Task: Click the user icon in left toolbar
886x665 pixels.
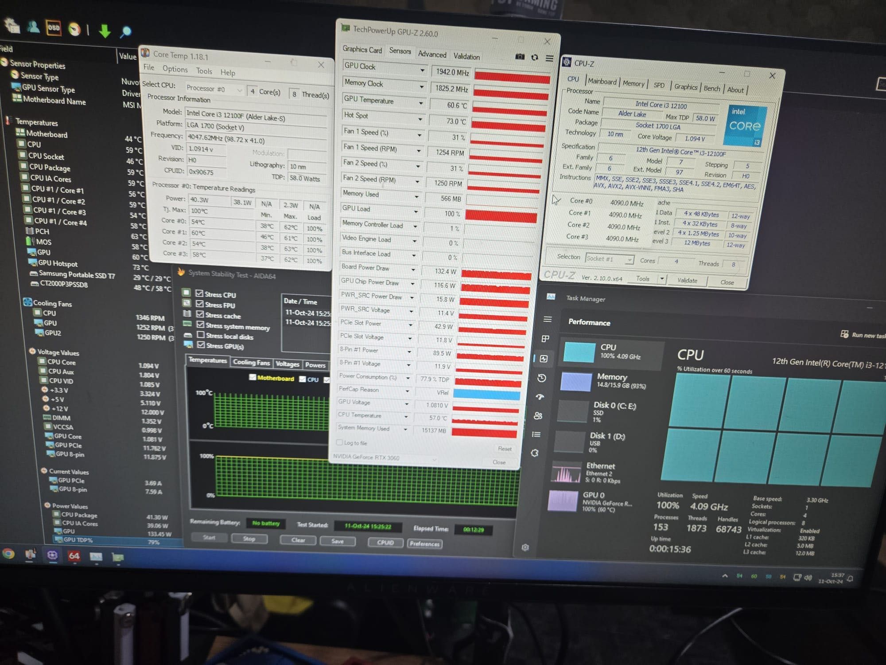Action: point(33,27)
